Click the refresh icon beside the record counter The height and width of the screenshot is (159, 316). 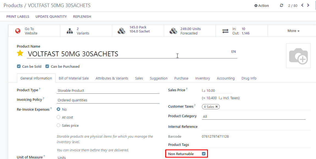pos(282,5)
